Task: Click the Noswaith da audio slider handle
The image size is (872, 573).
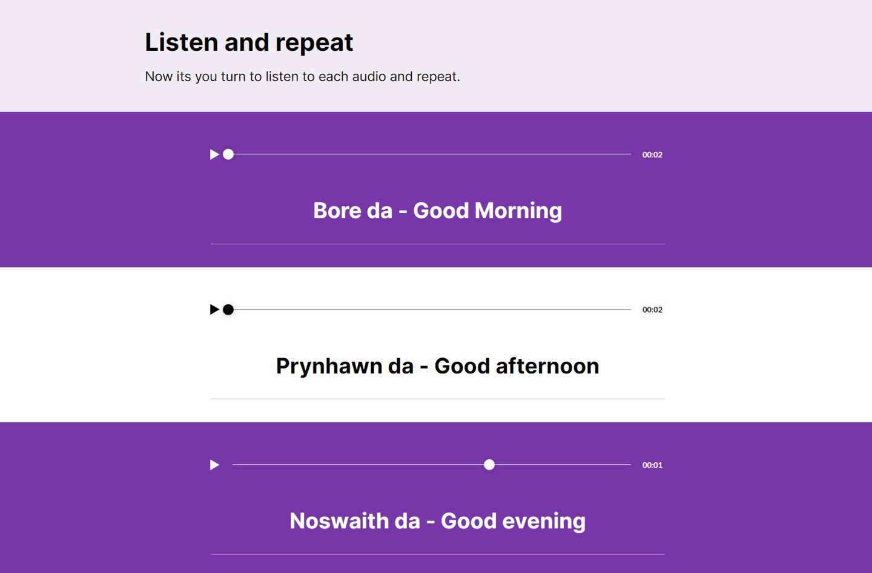Action: [x=489, y=465]
